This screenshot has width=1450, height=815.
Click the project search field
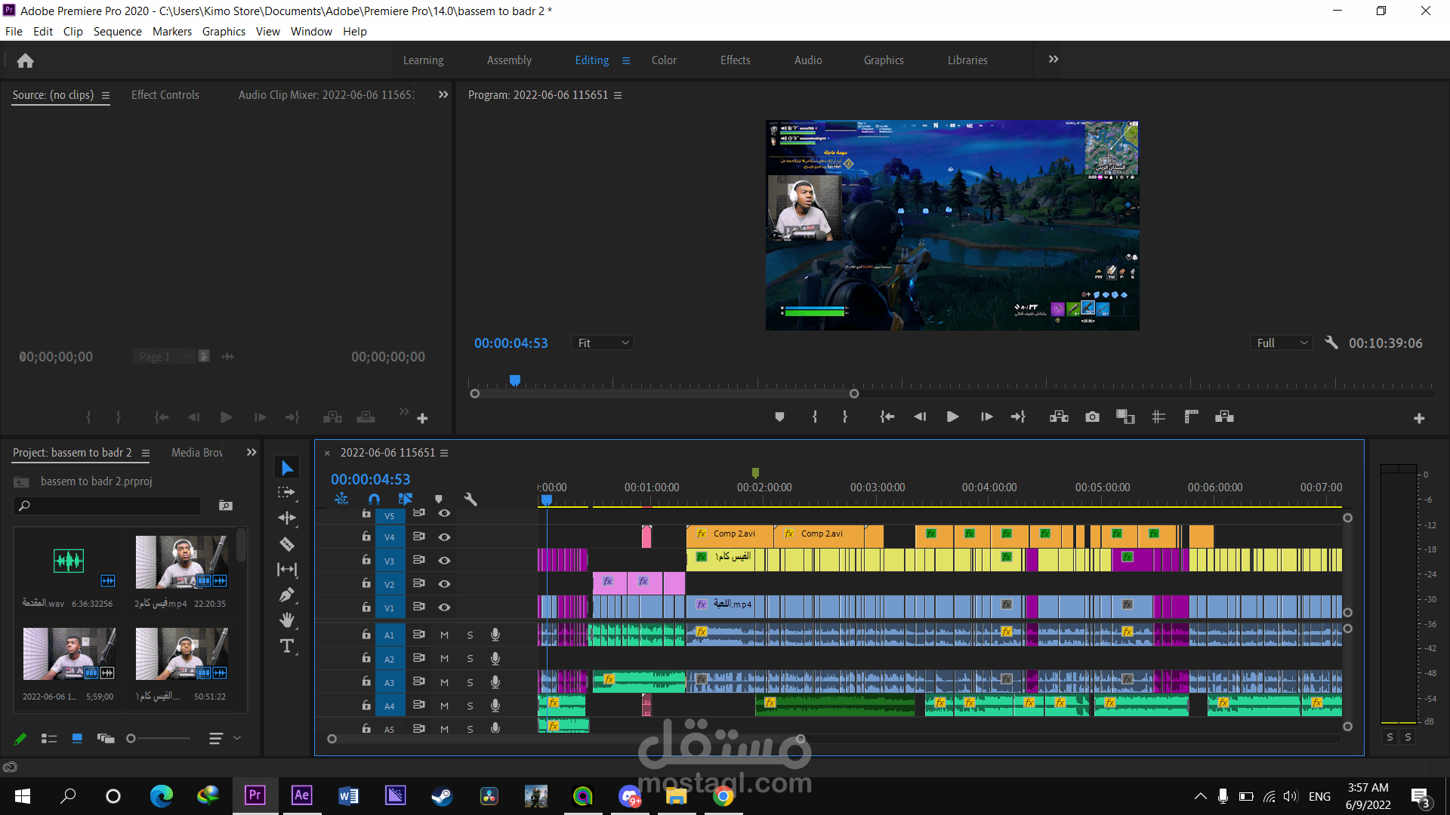tap(107, 506)
